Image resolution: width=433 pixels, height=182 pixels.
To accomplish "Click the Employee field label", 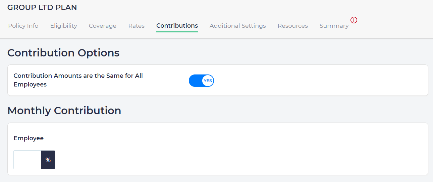I will coord(29,138).
